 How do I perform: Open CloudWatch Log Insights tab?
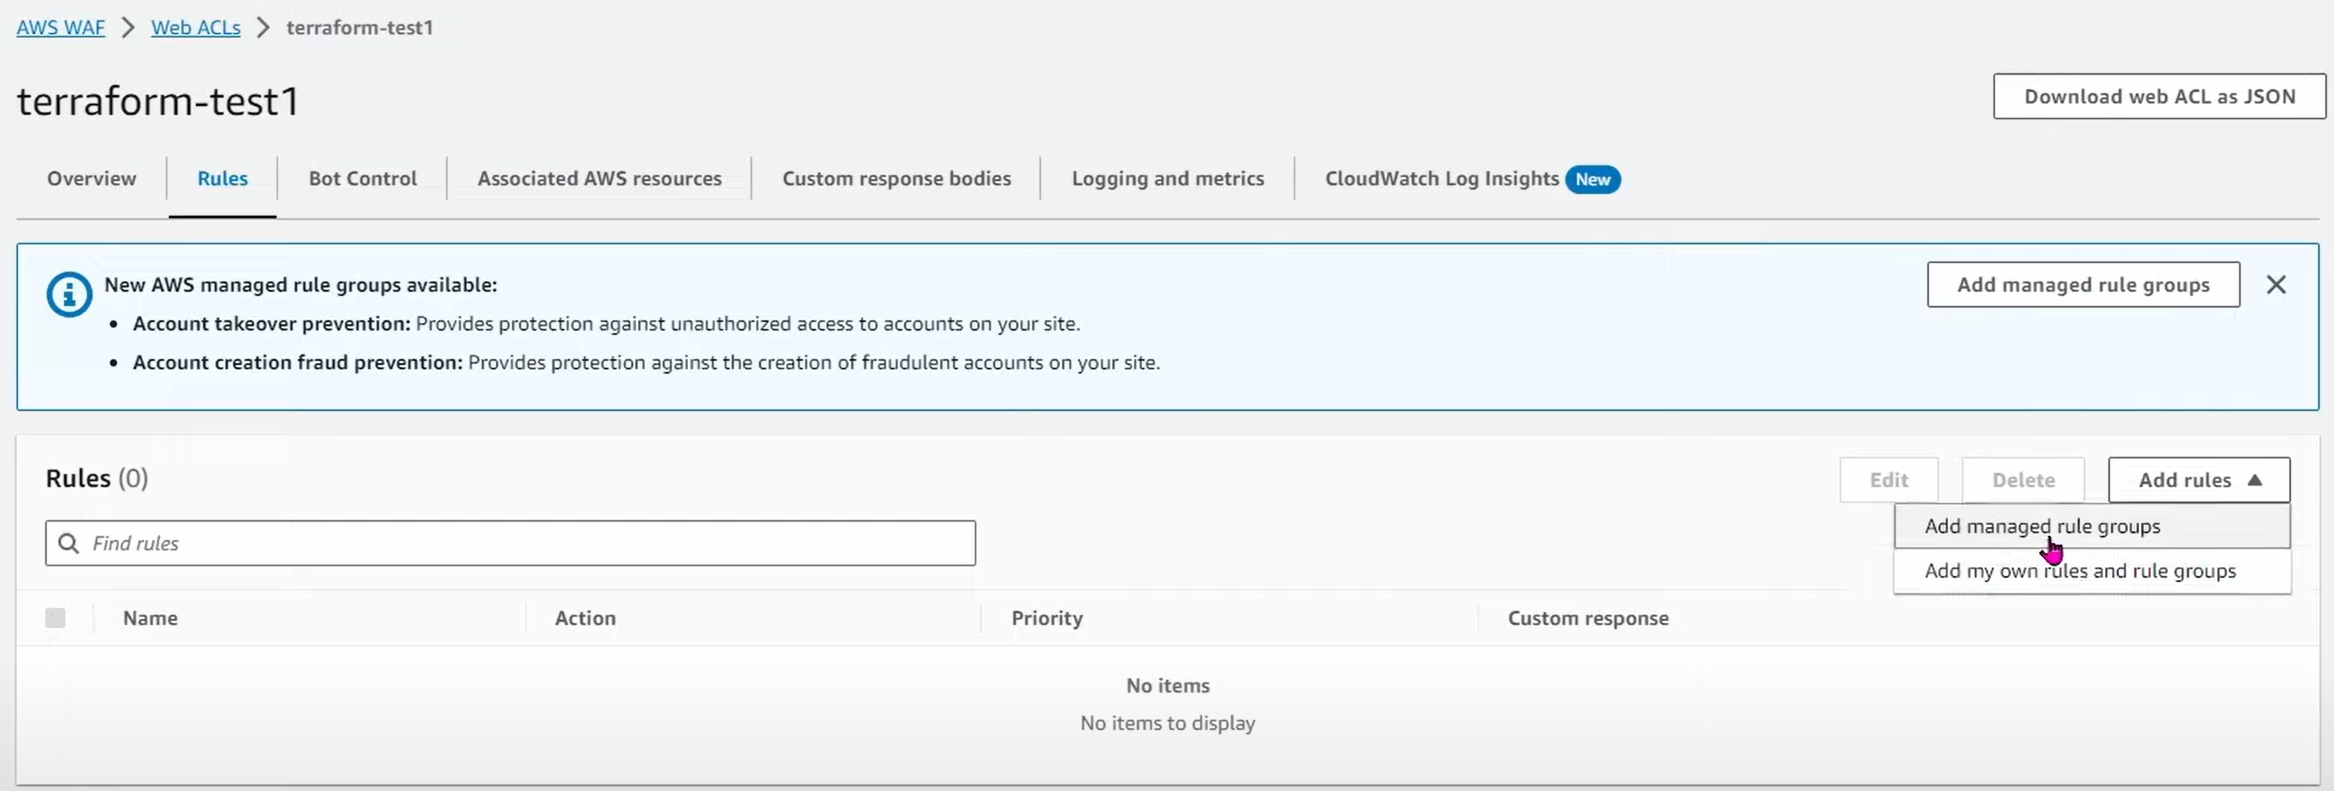coord(1442,178)
